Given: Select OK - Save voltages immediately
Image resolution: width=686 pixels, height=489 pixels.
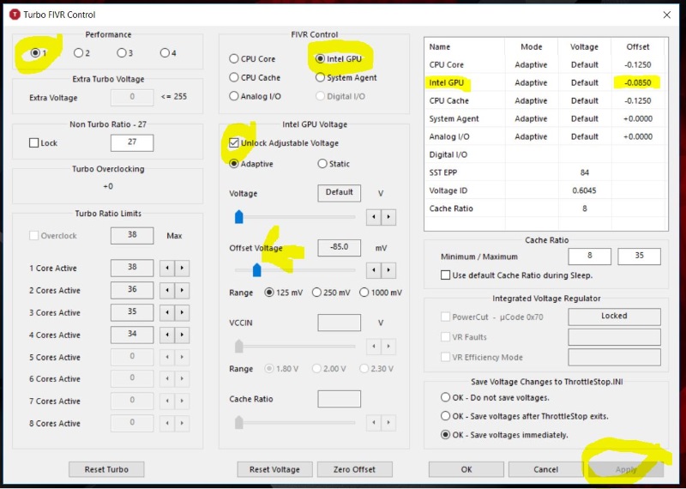Looking at the screenshot, I should point(445,435).
